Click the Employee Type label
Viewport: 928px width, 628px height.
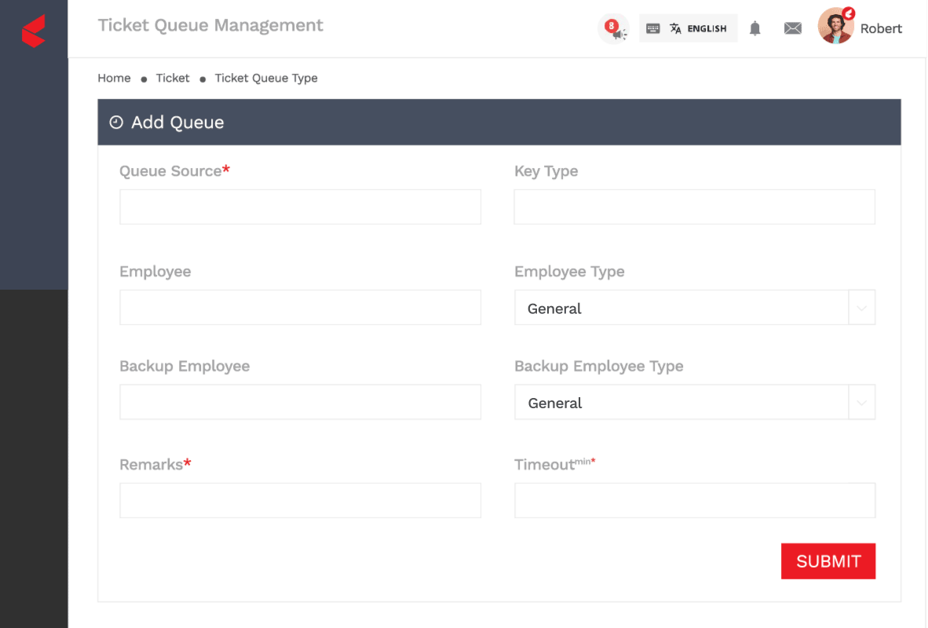[x=568, y=272]
